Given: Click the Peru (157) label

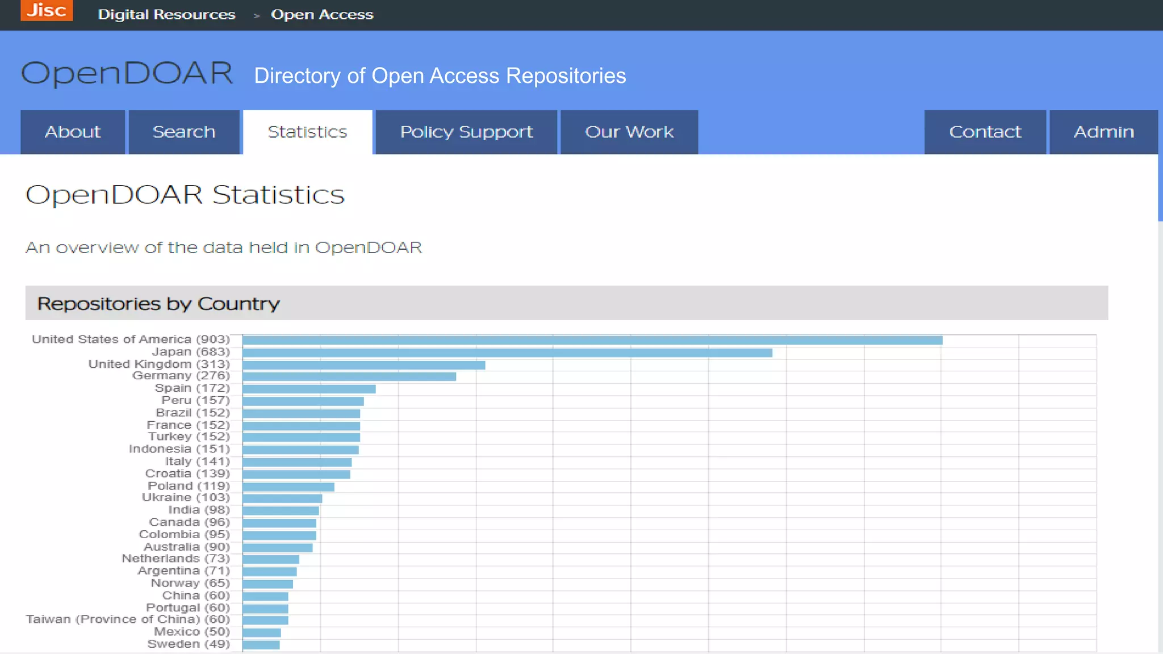Looking at the screenshot, I should coord(196,401).
